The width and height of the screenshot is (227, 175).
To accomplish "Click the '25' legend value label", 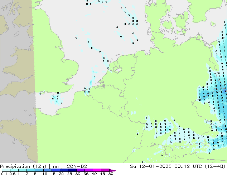I will (69, 174).
